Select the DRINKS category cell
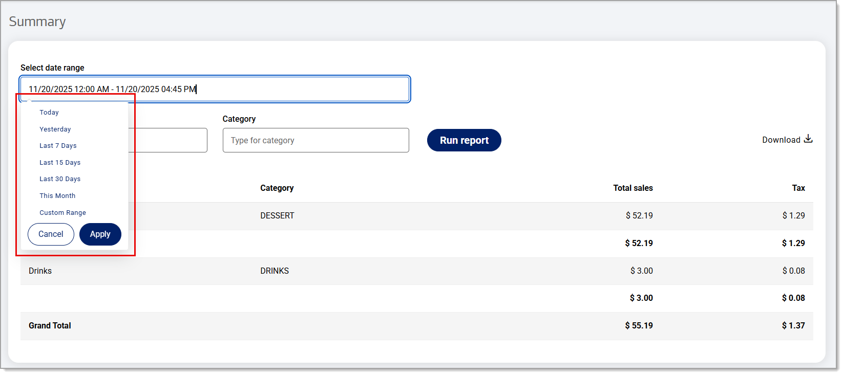843x375 pixels. 275,271
